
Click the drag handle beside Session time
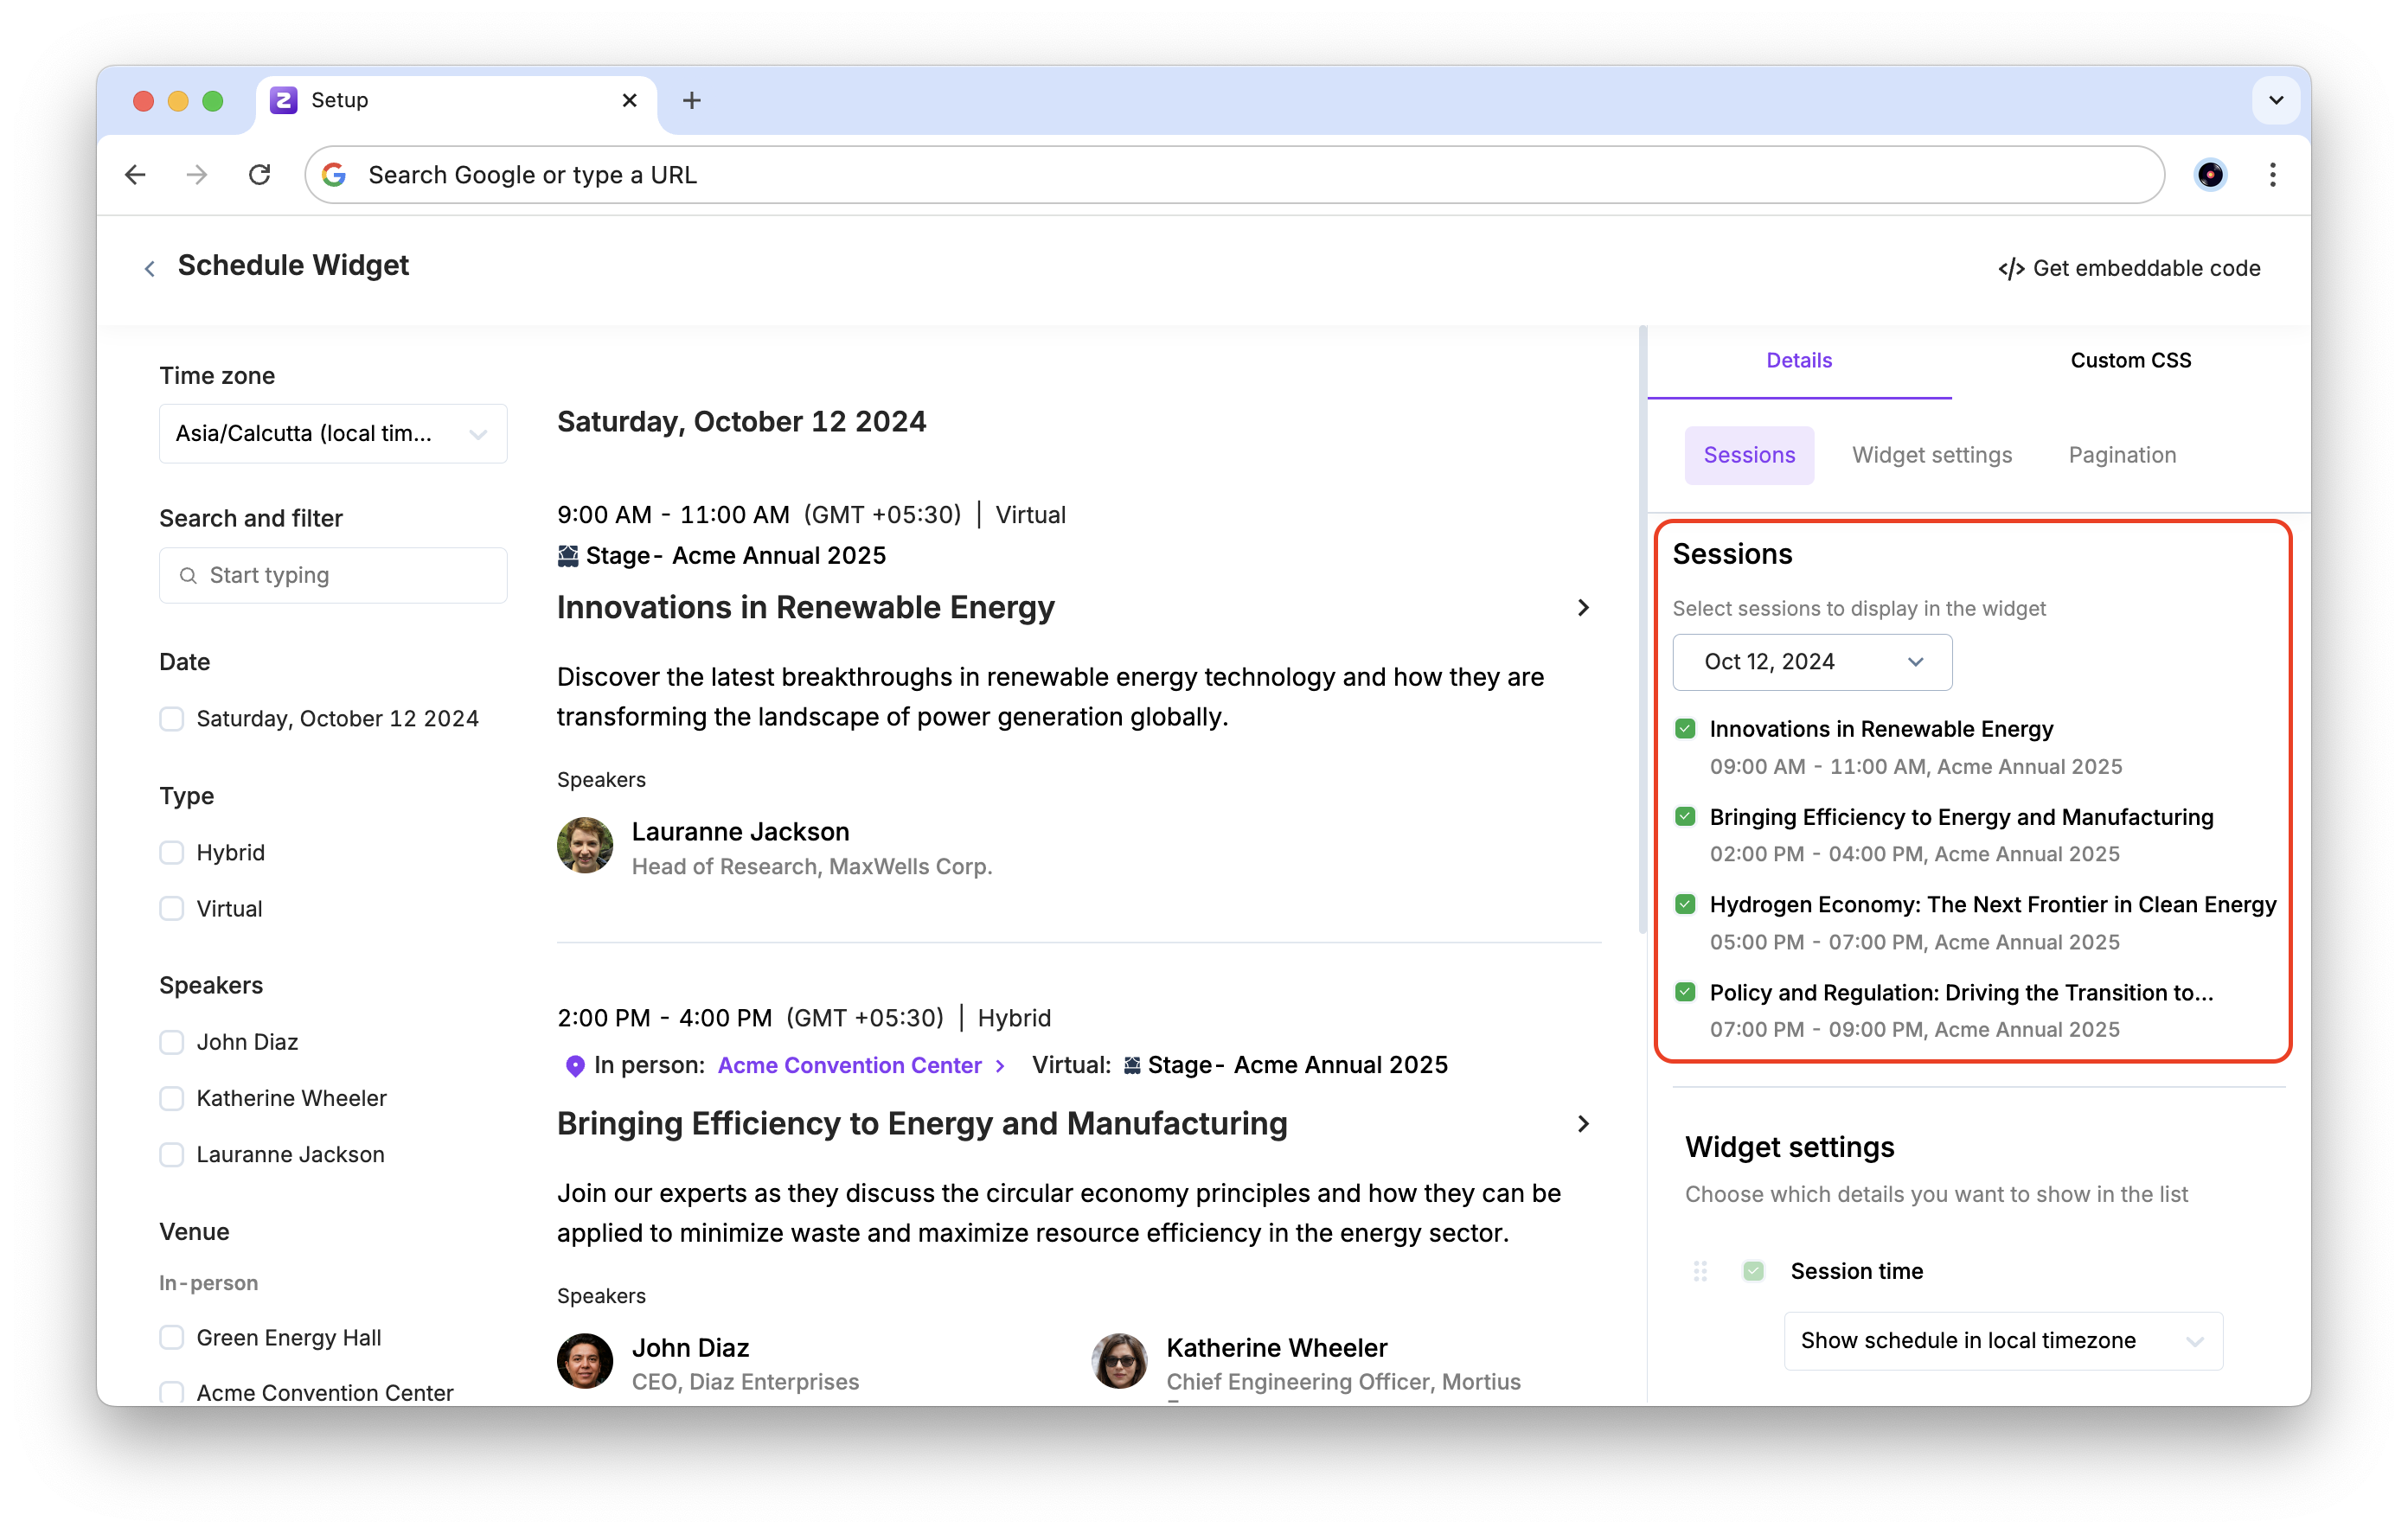click(x=1700, y=1271)
